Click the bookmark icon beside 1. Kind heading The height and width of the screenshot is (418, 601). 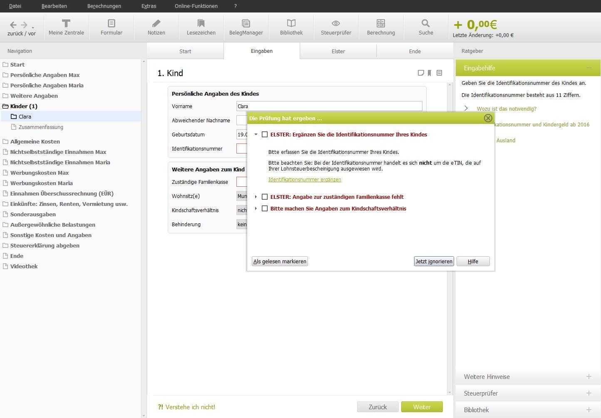point(430,73)
